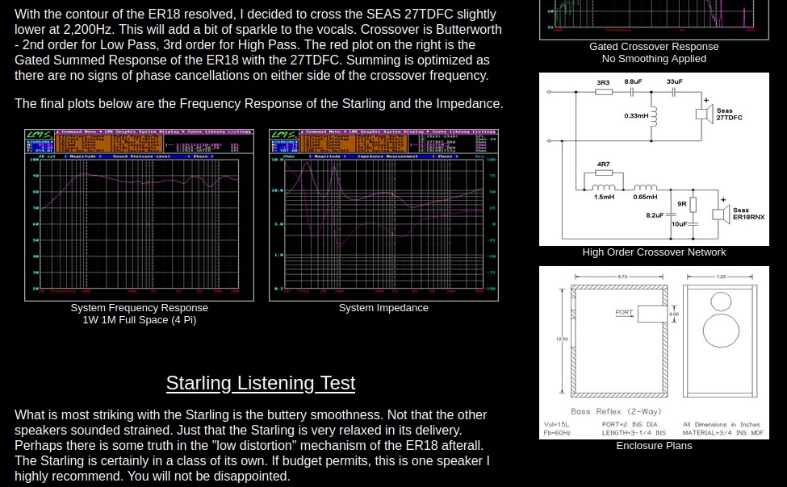This screenshot has height=487, width=787.
Task: Open the High Order Crossover Network schematic
Action: [x=654, y=159]
